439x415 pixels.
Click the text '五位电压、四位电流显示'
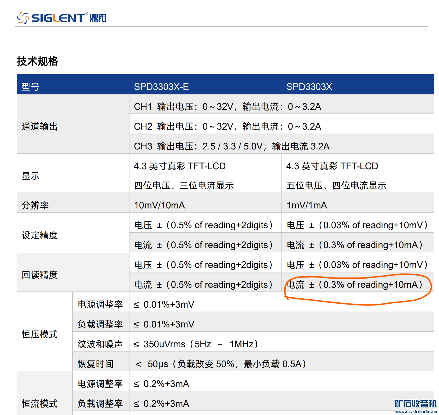(x=336, y=185)
